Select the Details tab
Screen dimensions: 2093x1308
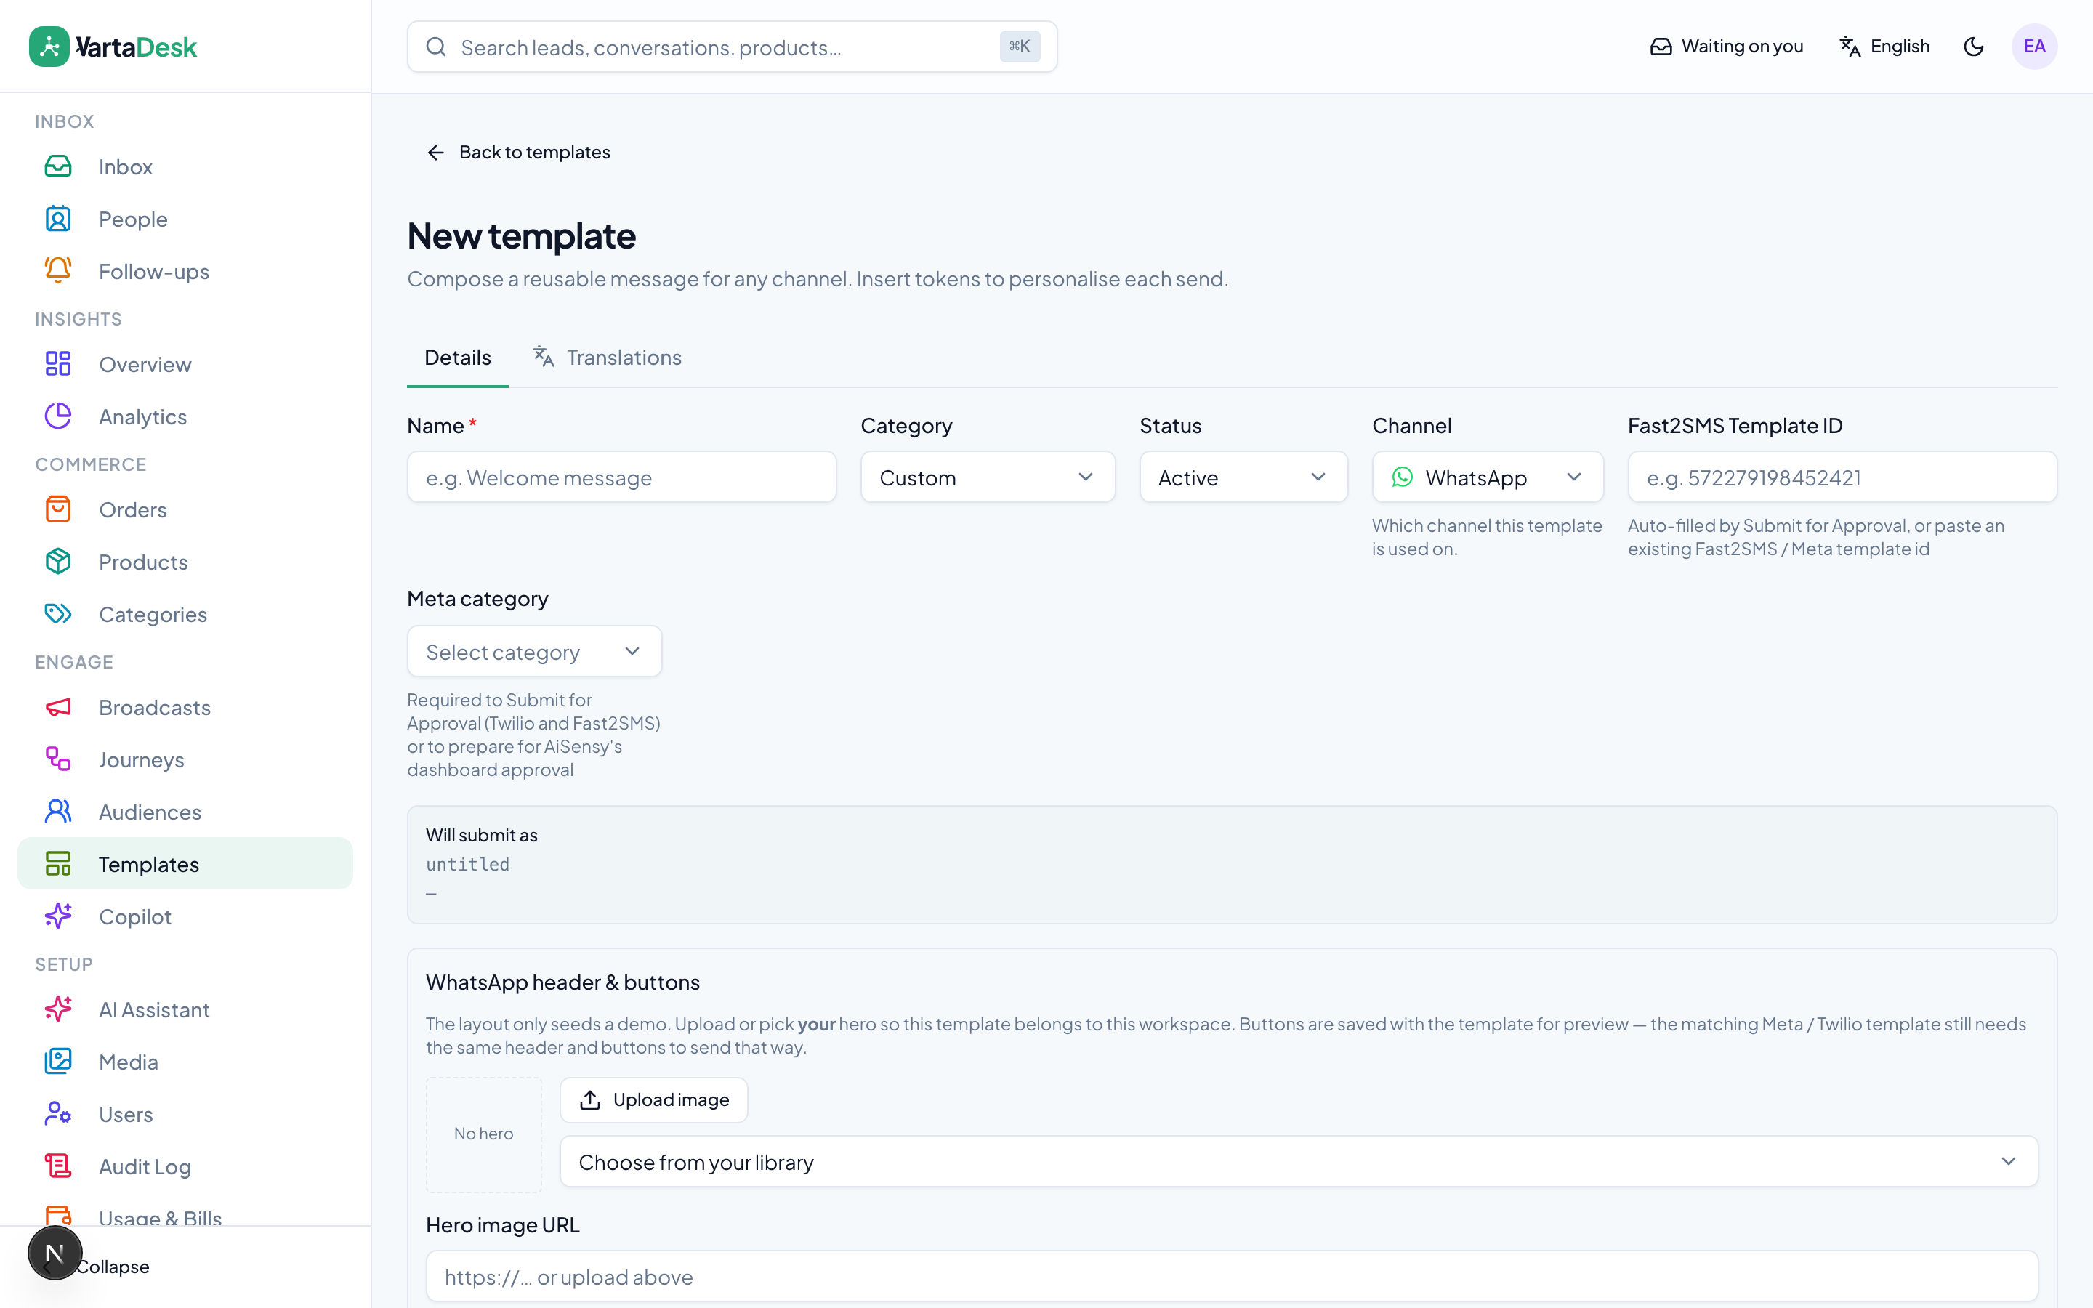458,358
